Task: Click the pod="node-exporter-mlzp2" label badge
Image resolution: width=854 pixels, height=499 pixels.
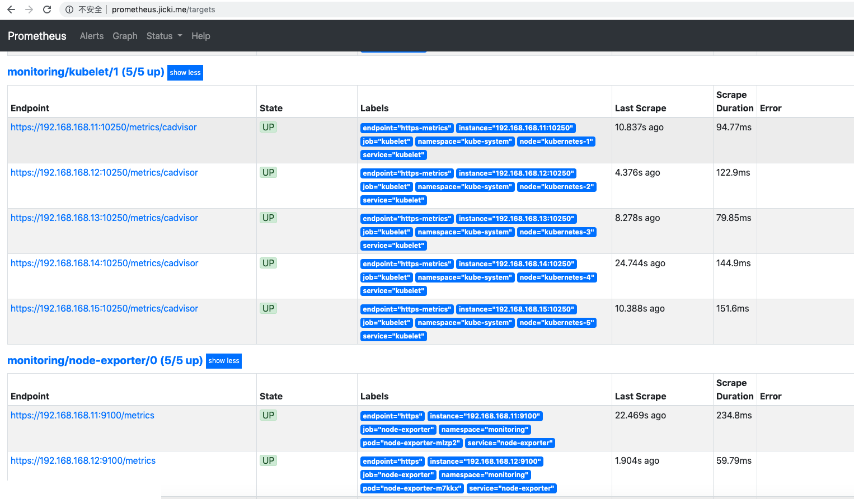Action: point(411,443)
